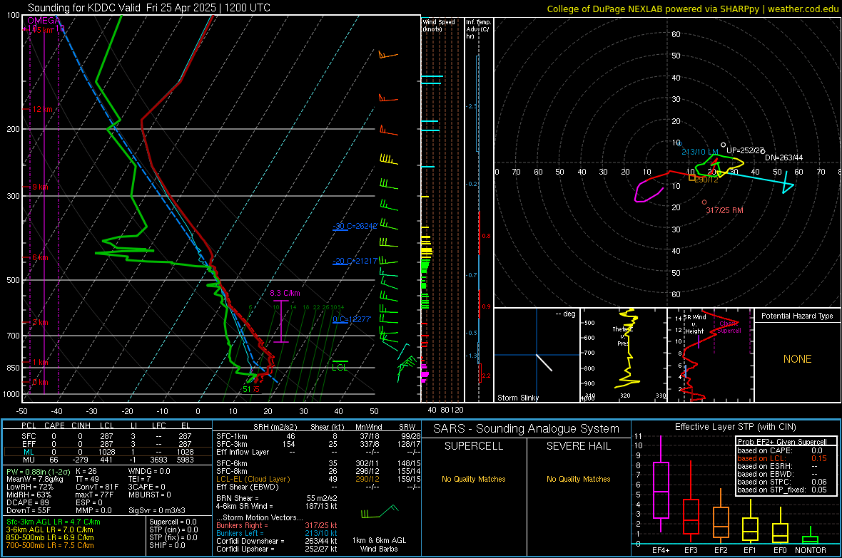Click the 'LCL-EL (Cloud Layer)' row label

(253, 479)
